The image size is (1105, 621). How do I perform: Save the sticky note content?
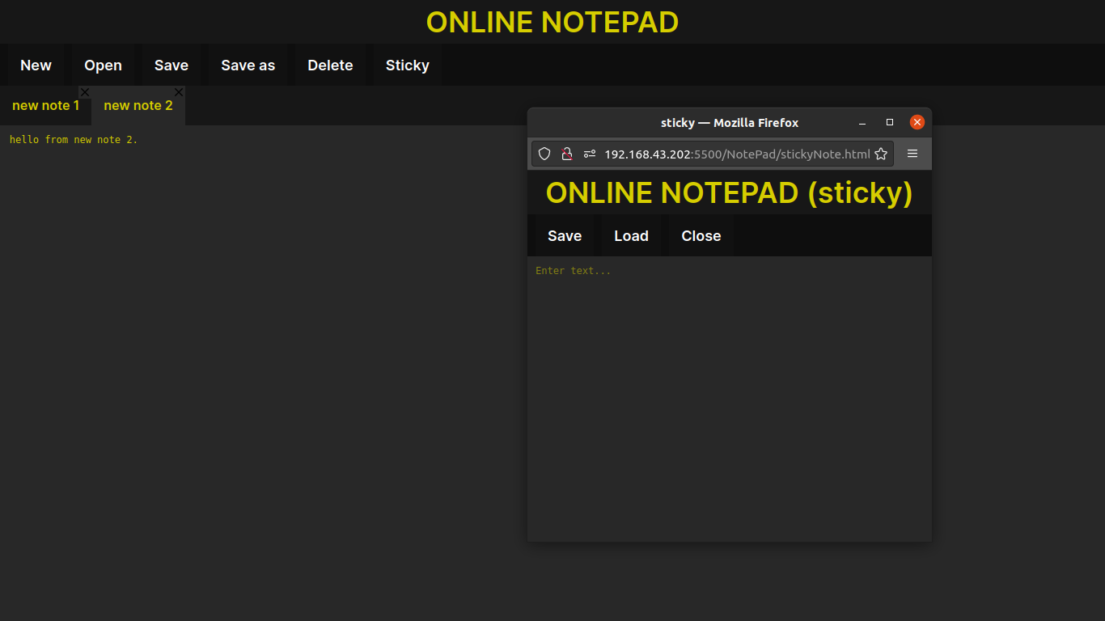(x=564, y=235)
